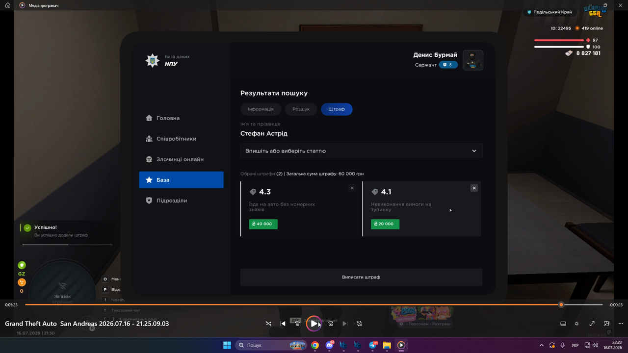Open the clock showing 22:22

coord(612,345)
